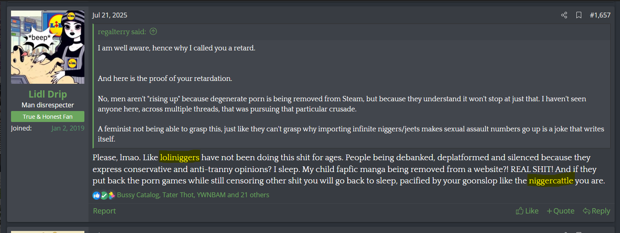
Task: Open Lidl Drip's profile from the username
Action: [48, 94]
